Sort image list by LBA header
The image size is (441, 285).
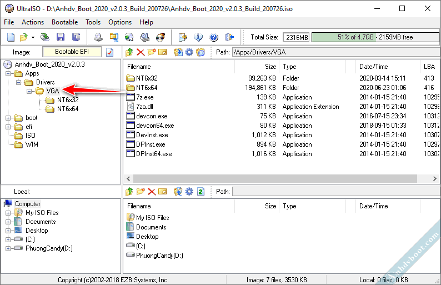(x=429, y=67)
